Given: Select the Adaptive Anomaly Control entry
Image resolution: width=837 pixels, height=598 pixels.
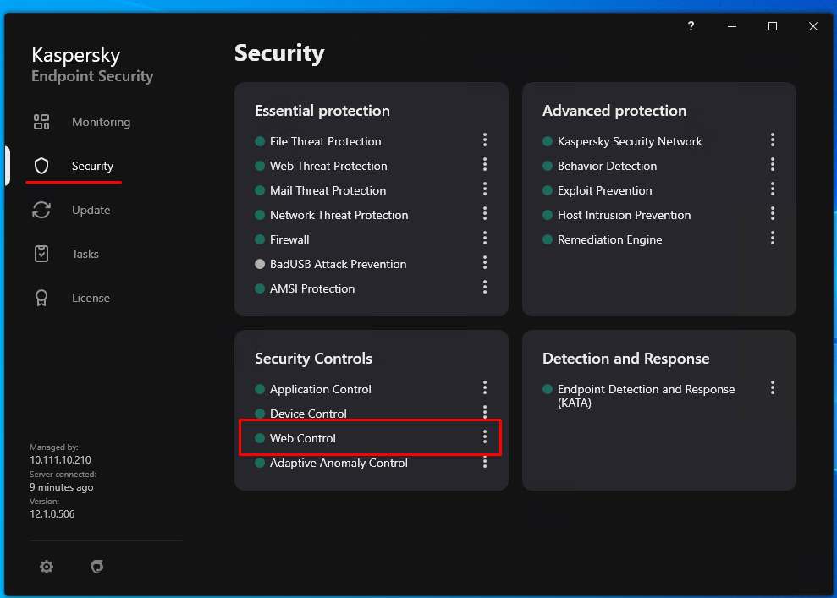Looking at the screenshot, I should (x=339, y=463).
